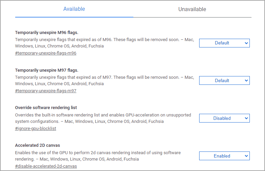265x171 pixels.
Task: Follow the #disable-accelerated-2d-canvas link
Action: coord(46,166)
